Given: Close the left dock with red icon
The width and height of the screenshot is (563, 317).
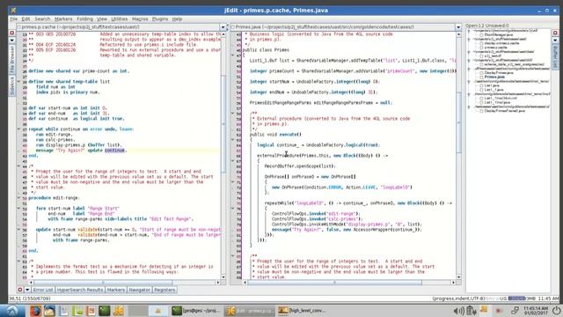Looking at the screenshot, I should pos(11,33).
